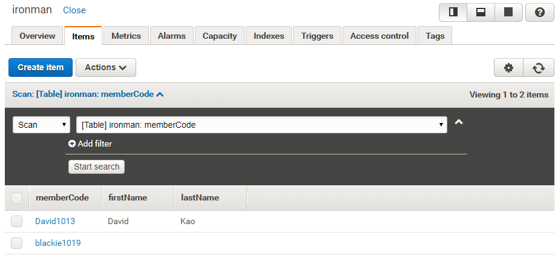The width and height of the screenshot is (555, 258).
Task: Refresh the items list
Action: (x=538, y=68)
